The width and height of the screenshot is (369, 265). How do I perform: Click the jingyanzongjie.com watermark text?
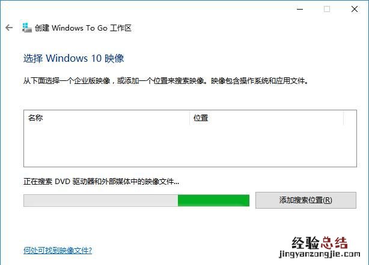pyautogui.click(x=319, y=254)
